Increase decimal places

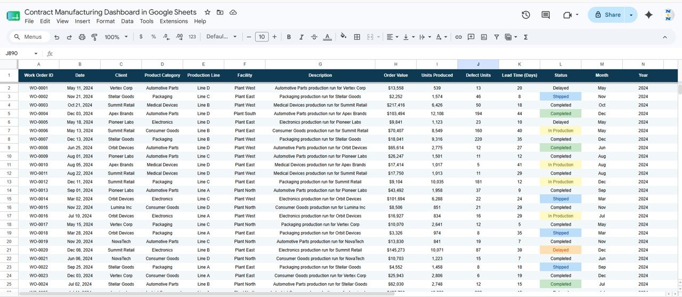click(179, 37)
